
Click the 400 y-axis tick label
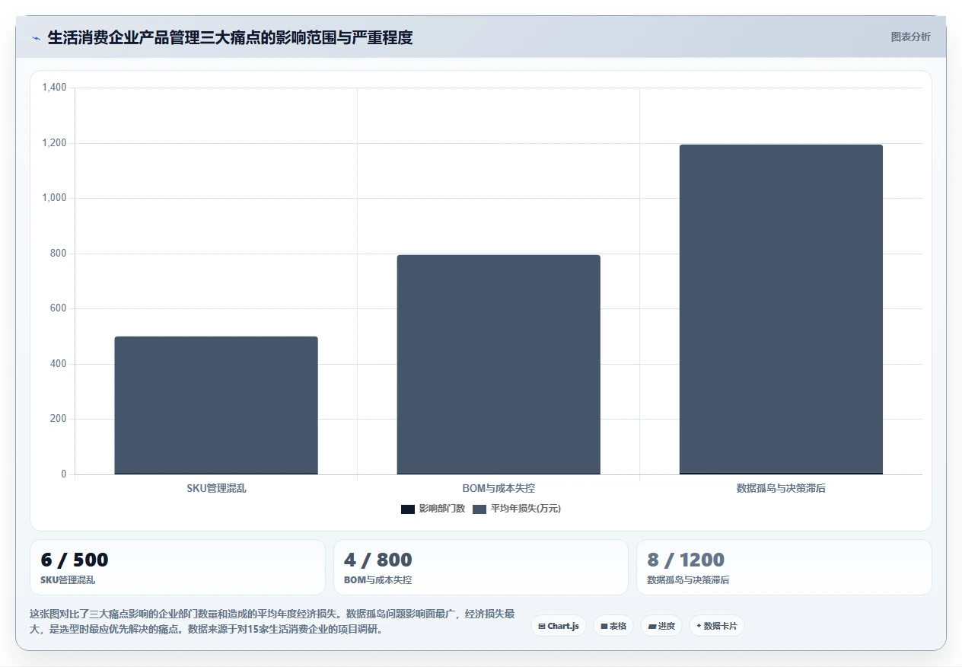point(59,364)
